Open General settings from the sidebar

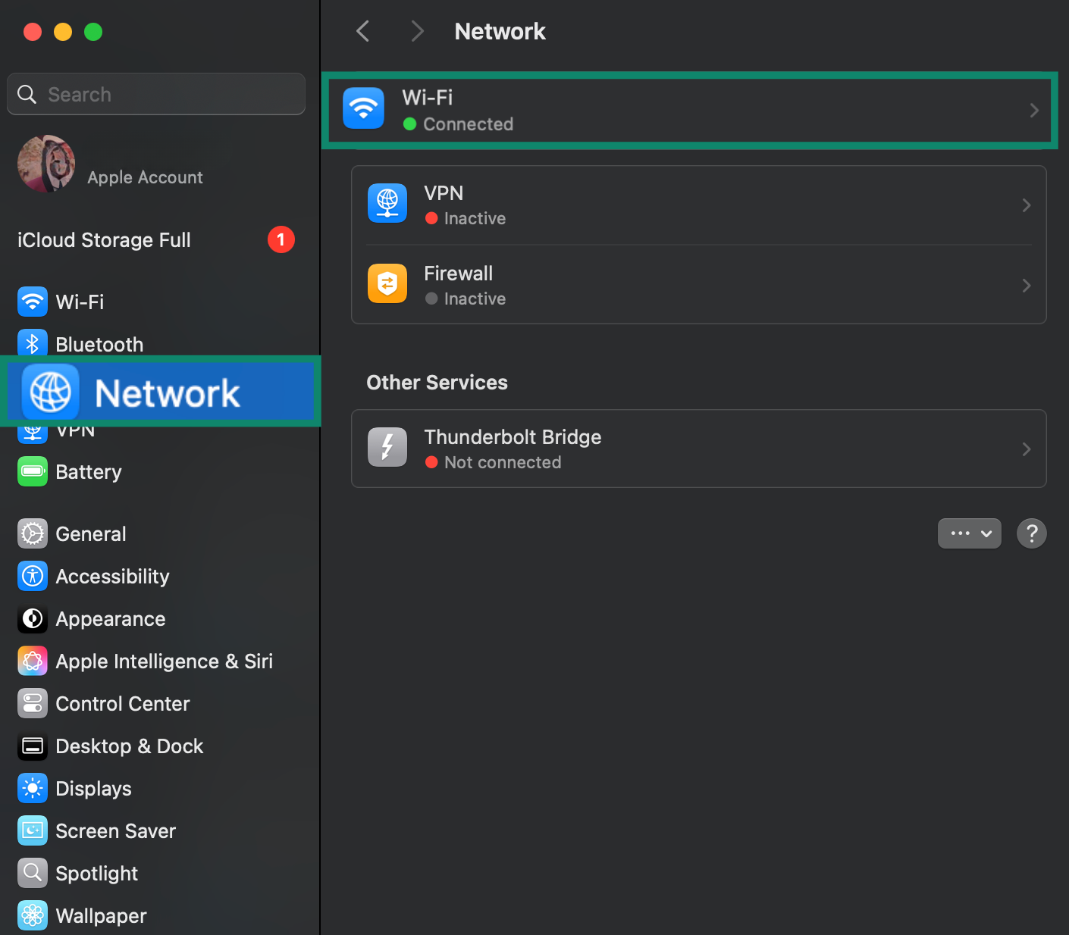click(90, 533)
